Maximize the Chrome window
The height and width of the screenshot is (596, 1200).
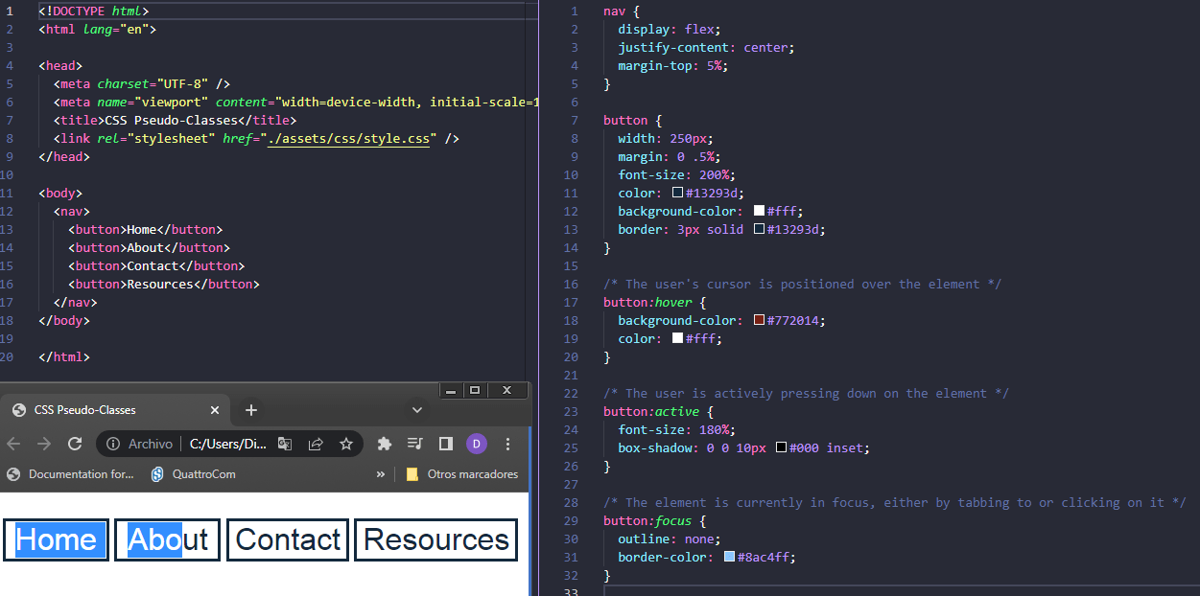475,390
